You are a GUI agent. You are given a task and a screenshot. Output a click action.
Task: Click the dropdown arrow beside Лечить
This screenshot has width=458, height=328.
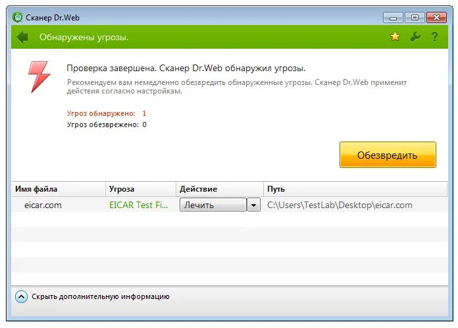click(x=253, y=205)
